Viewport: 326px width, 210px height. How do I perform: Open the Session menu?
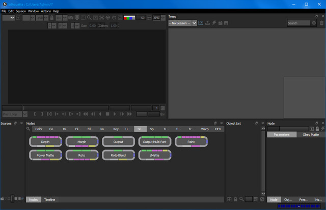(x=20, y=11)
